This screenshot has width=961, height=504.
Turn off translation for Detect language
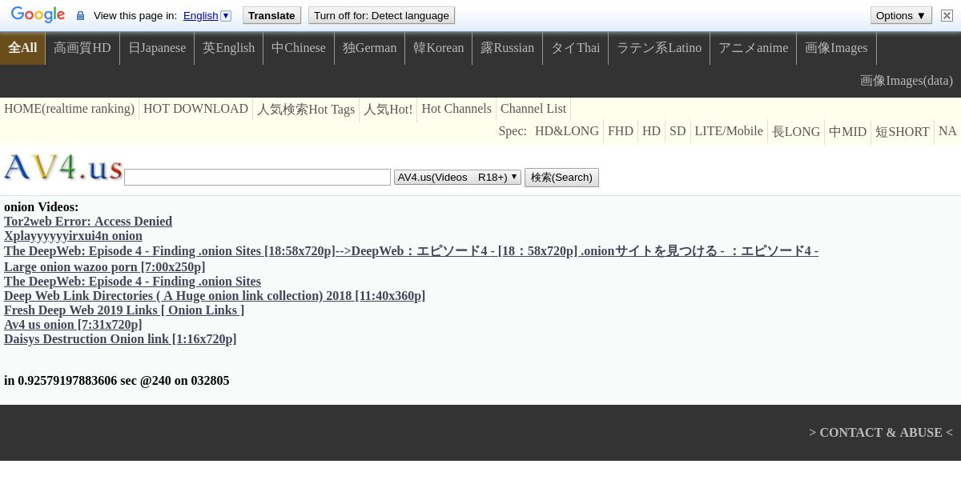pyautogui.click(x=381, y=15)
